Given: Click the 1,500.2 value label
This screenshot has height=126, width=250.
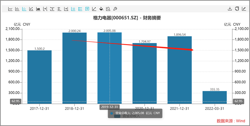Looking at the screenshot, I should 40,49.
